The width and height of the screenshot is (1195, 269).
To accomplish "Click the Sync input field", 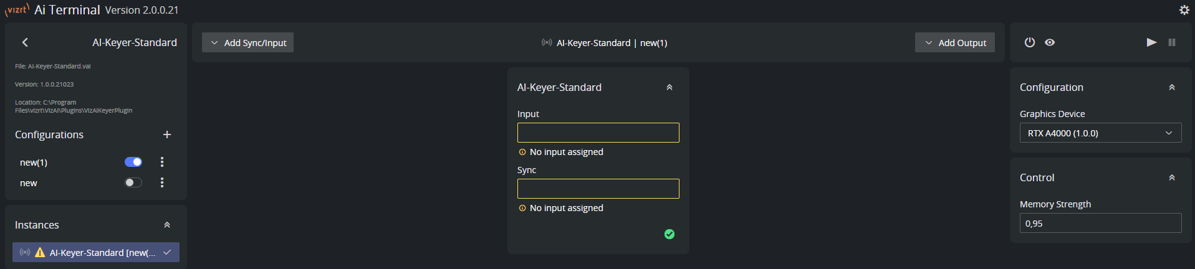I will [598, 189].
